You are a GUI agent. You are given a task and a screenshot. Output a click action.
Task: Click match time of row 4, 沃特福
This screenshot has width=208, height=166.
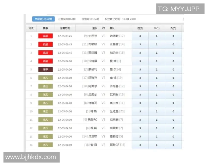65,61
